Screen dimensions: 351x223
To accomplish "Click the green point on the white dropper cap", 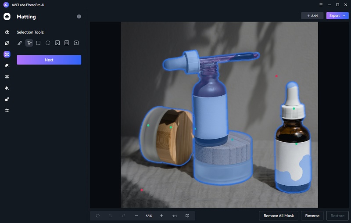I will (x=294, y=108).
